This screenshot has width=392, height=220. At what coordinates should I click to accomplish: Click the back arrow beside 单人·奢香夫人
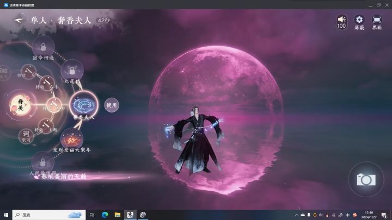pos(19,21)
